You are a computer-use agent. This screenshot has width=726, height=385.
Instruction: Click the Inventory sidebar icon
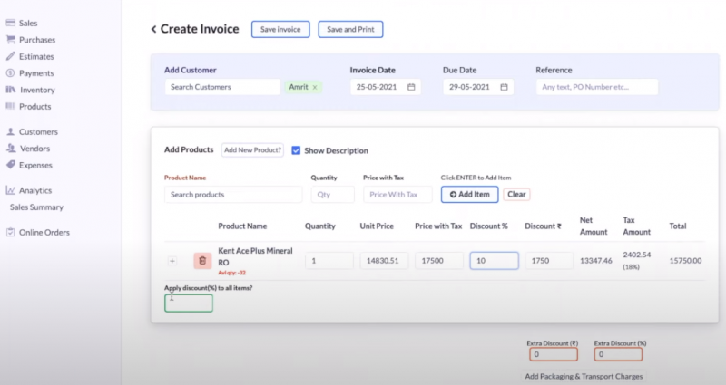tap(10, 90)
